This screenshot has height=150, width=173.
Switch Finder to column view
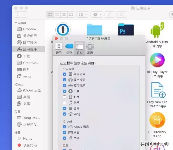(64, 15)
